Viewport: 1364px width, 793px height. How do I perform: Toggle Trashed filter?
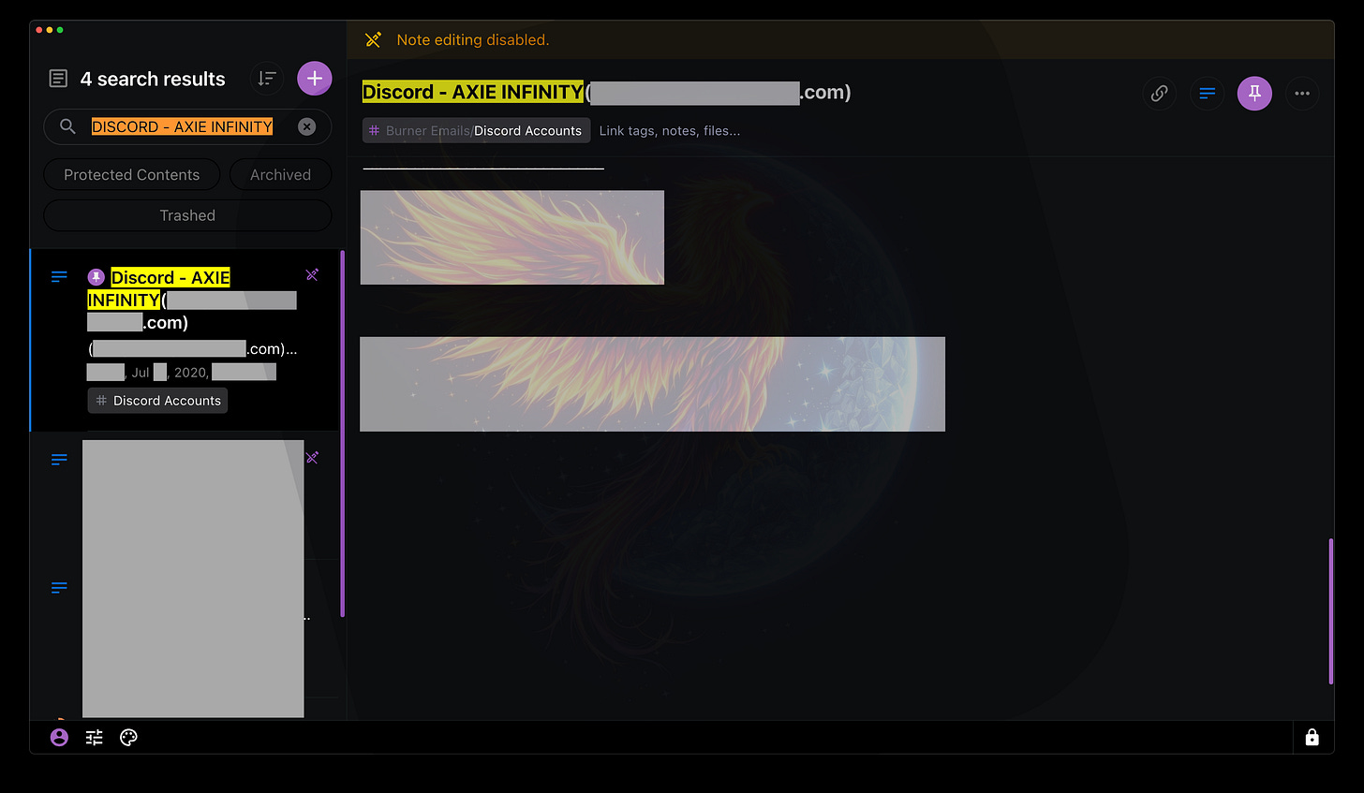[187, 215]
